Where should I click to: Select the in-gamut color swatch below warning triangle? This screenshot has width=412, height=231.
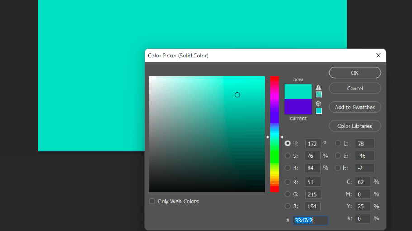pos(318,94)
